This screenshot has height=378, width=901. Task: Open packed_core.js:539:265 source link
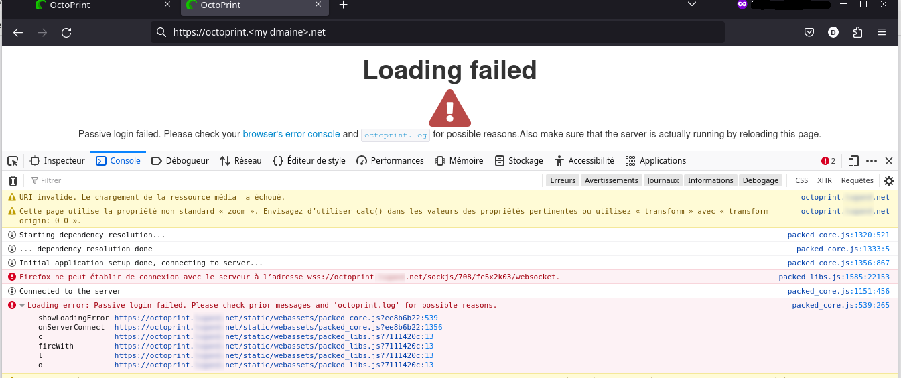click(x=841, y=306)
